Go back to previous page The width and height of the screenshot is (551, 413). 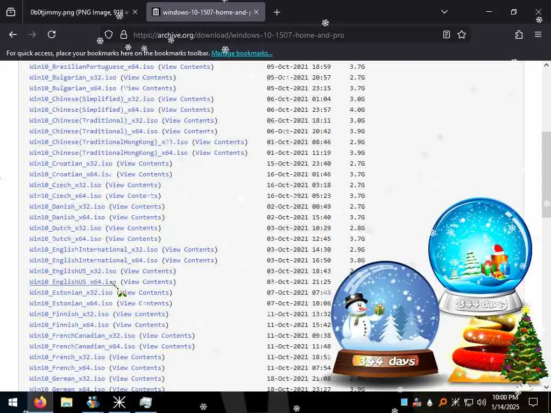tap(13, 34)
